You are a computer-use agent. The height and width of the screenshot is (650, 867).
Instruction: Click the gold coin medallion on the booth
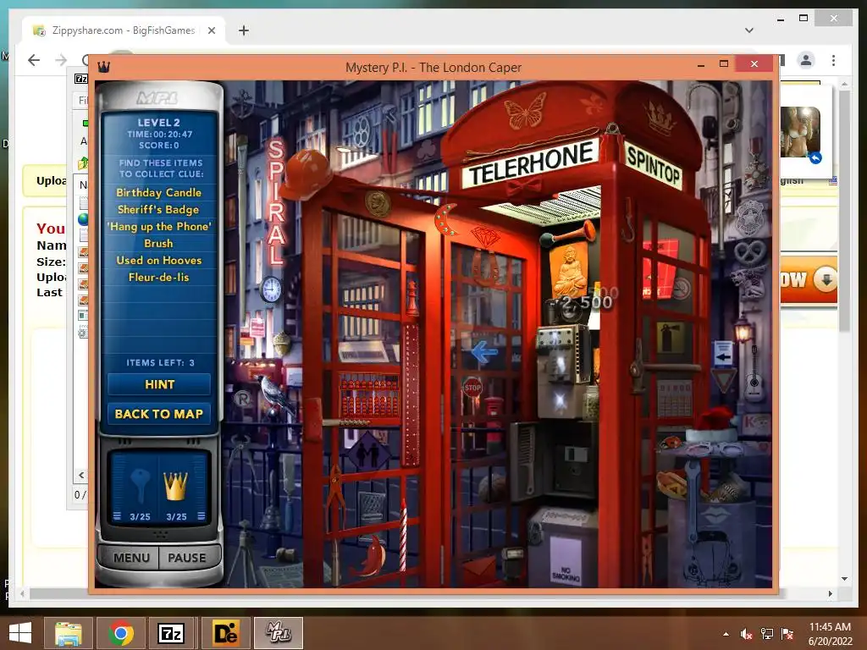[378, 204]
